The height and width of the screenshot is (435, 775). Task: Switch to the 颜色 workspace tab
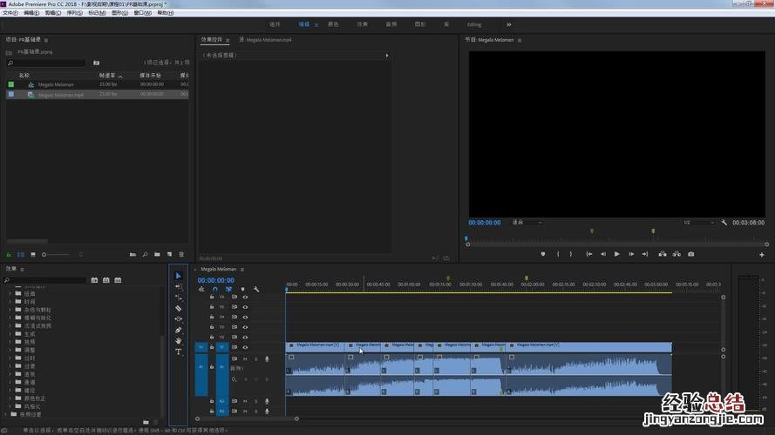(x=333, y=24)
